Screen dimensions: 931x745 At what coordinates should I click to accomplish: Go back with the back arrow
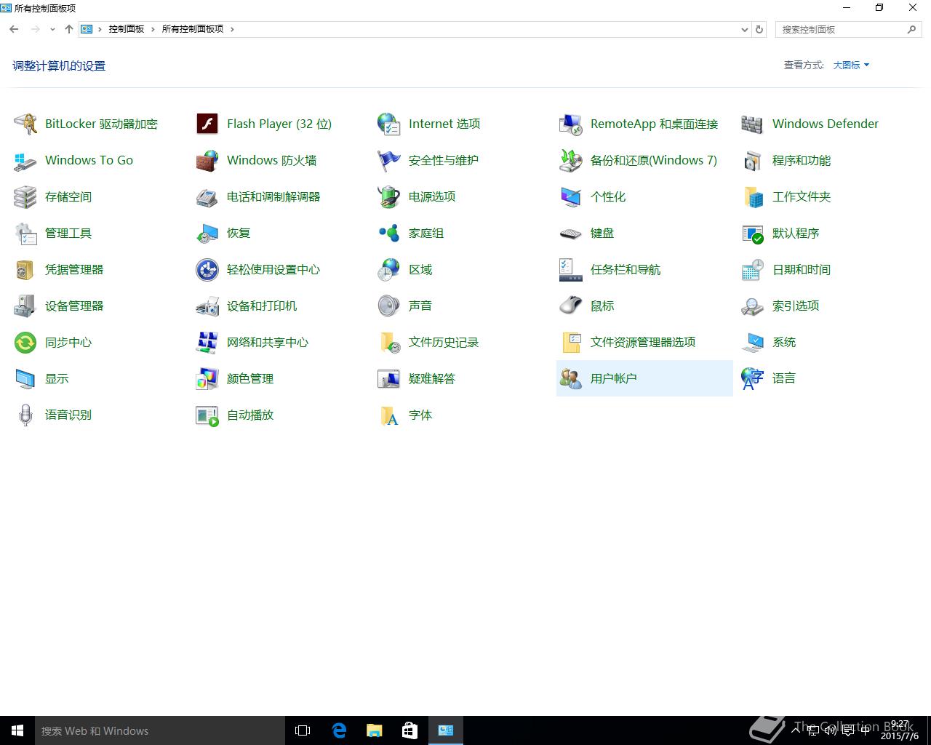tap(14, 29)
